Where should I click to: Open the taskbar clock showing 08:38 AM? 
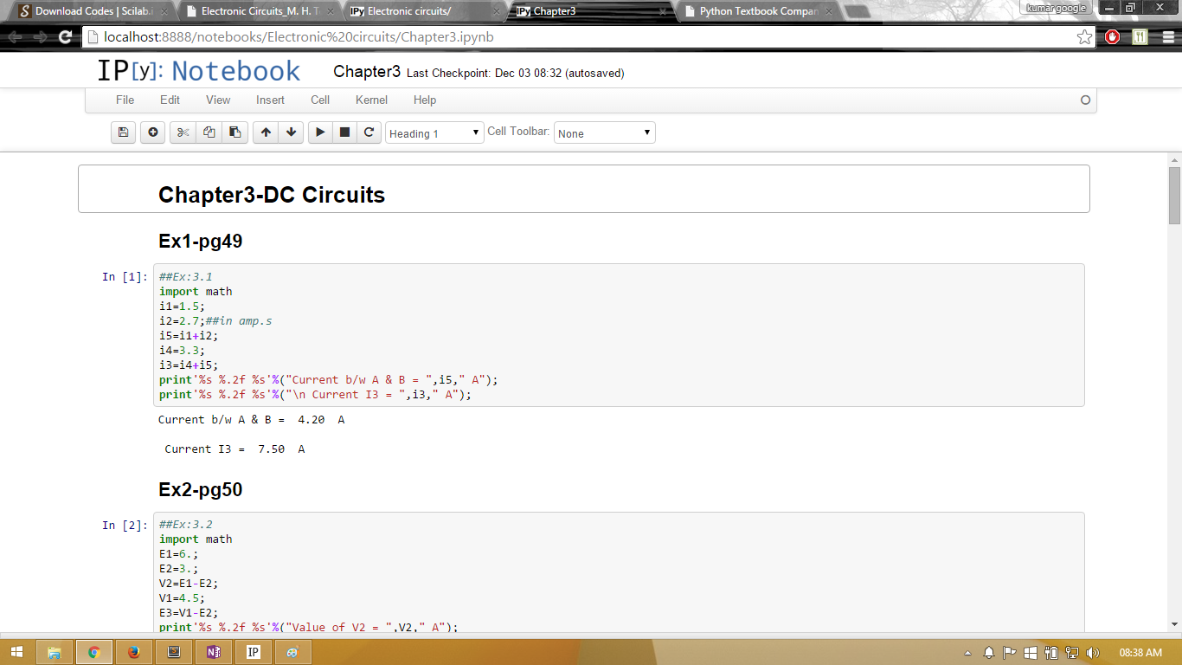(x=1140, y=653)
